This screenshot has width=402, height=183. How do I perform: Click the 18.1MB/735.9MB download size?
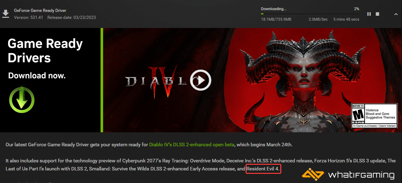pos(276,20)
